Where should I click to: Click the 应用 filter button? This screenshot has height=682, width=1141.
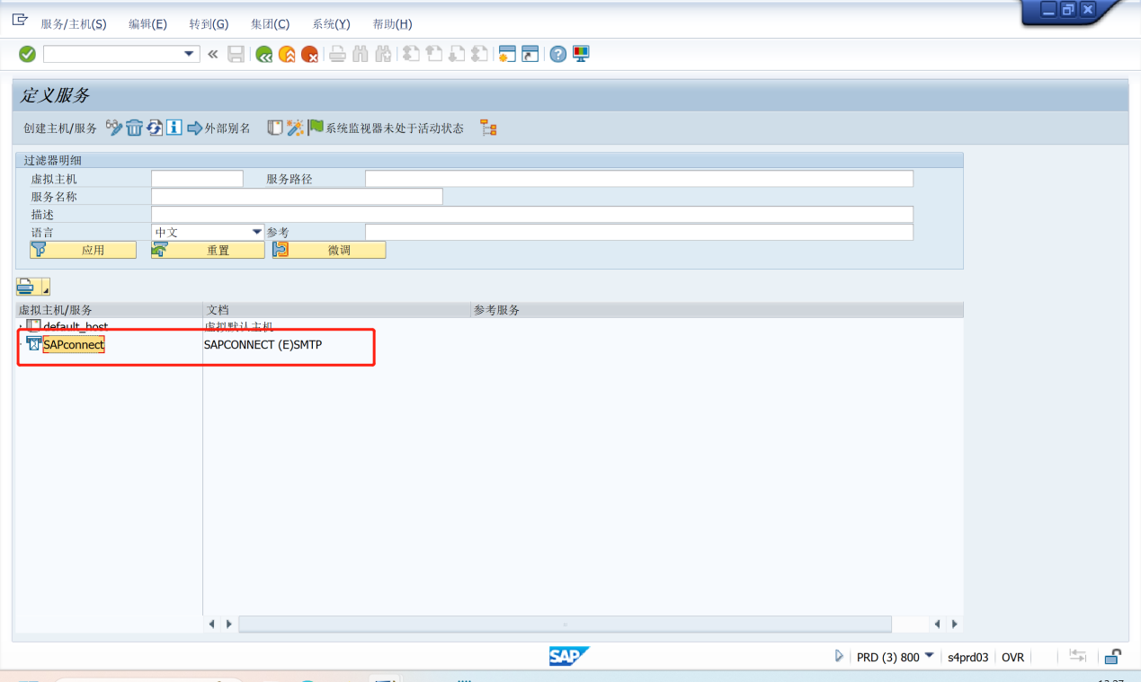pyautogui.click(x=84, y=250)
